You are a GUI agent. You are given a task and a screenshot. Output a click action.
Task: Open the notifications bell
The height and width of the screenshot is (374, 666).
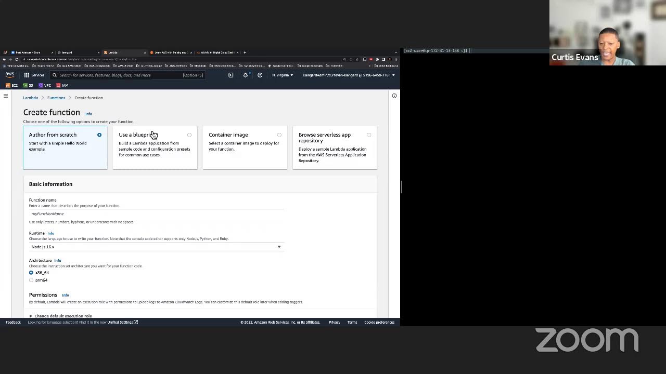click(x=246, y=75)
